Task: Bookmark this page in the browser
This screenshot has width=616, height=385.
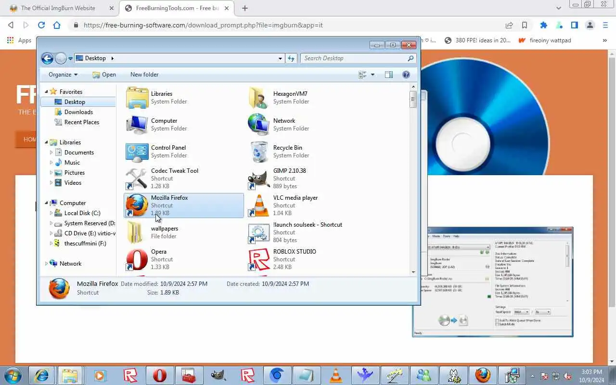Action: pos(525,25)
